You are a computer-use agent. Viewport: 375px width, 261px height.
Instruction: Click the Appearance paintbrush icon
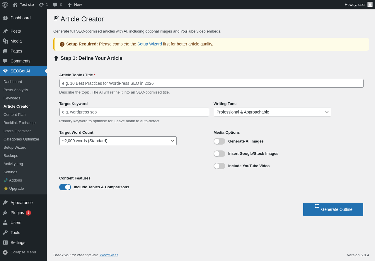click(x=5, y=203)
